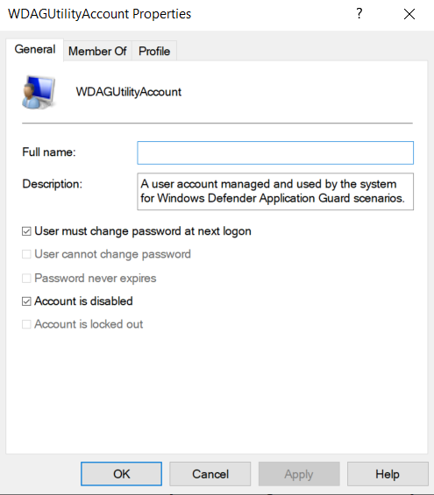The height and width of the screenshot is (495, 434).
Task: Click the 'Full name:' label
Action: point(49,152)
